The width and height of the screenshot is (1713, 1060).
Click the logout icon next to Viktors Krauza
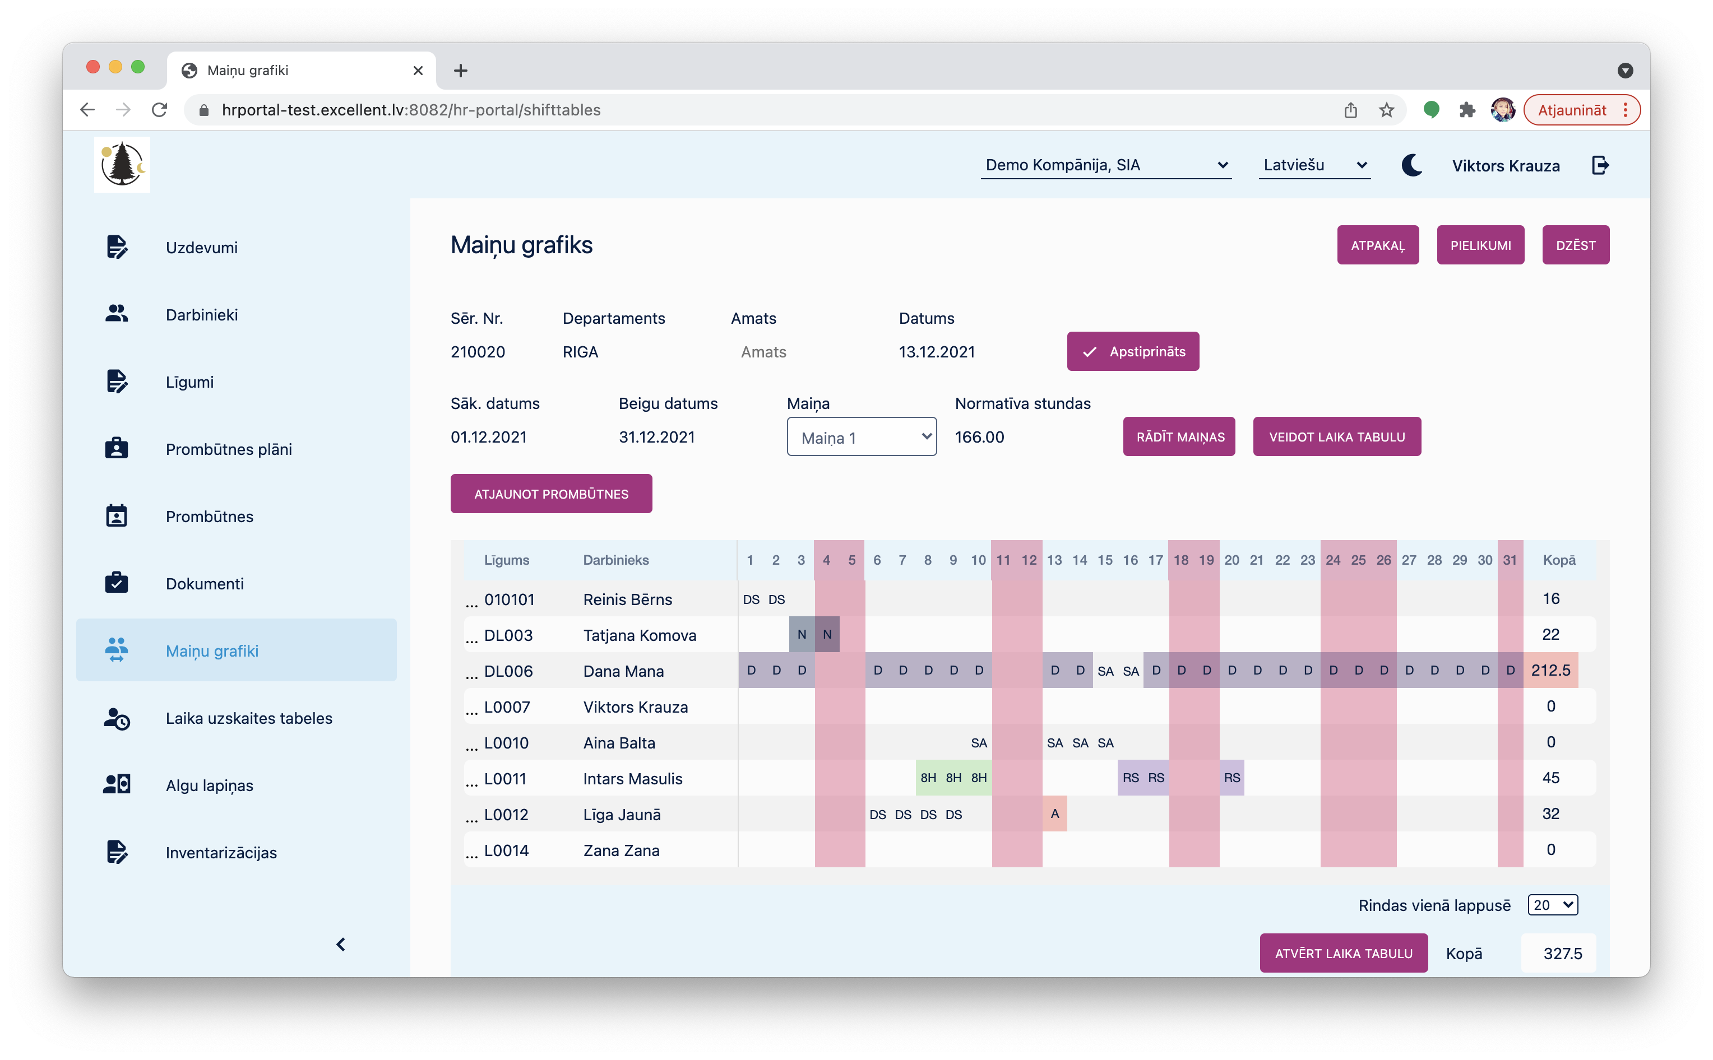[1600, 165]
